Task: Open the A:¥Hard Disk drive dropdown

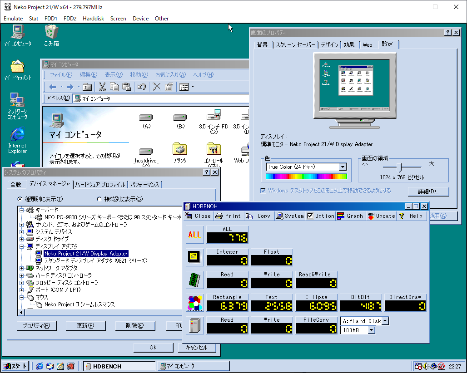Action: pyautogui.click(x=385, y=321)
